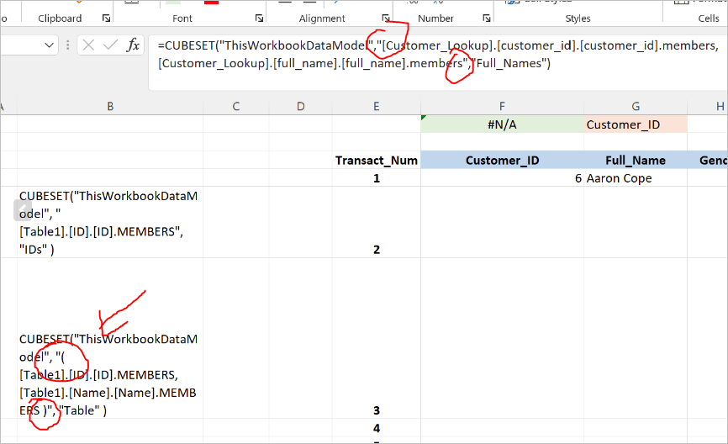Select cell with value 6
The image size is (728, 444).
[502, 178]
